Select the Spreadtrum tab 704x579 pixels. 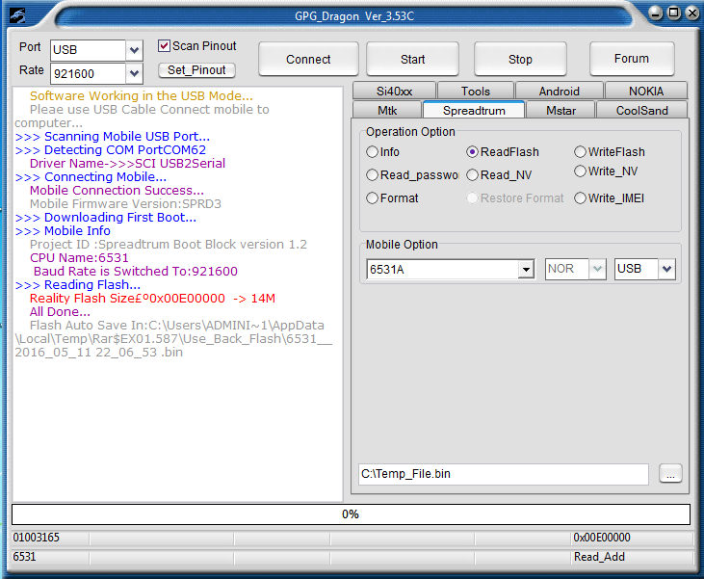pyautogui.click(x=474, y=110)
